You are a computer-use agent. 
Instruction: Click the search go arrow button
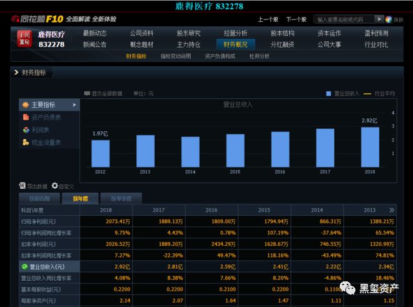pyautogui.click(x=379, y=19)
